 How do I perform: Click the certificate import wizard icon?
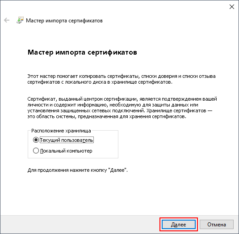pos(20,20)
